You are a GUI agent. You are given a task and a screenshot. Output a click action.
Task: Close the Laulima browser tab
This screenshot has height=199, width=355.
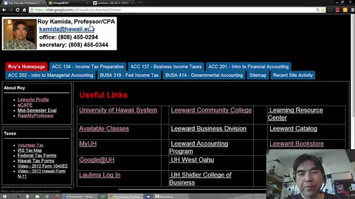pos(132,3)
